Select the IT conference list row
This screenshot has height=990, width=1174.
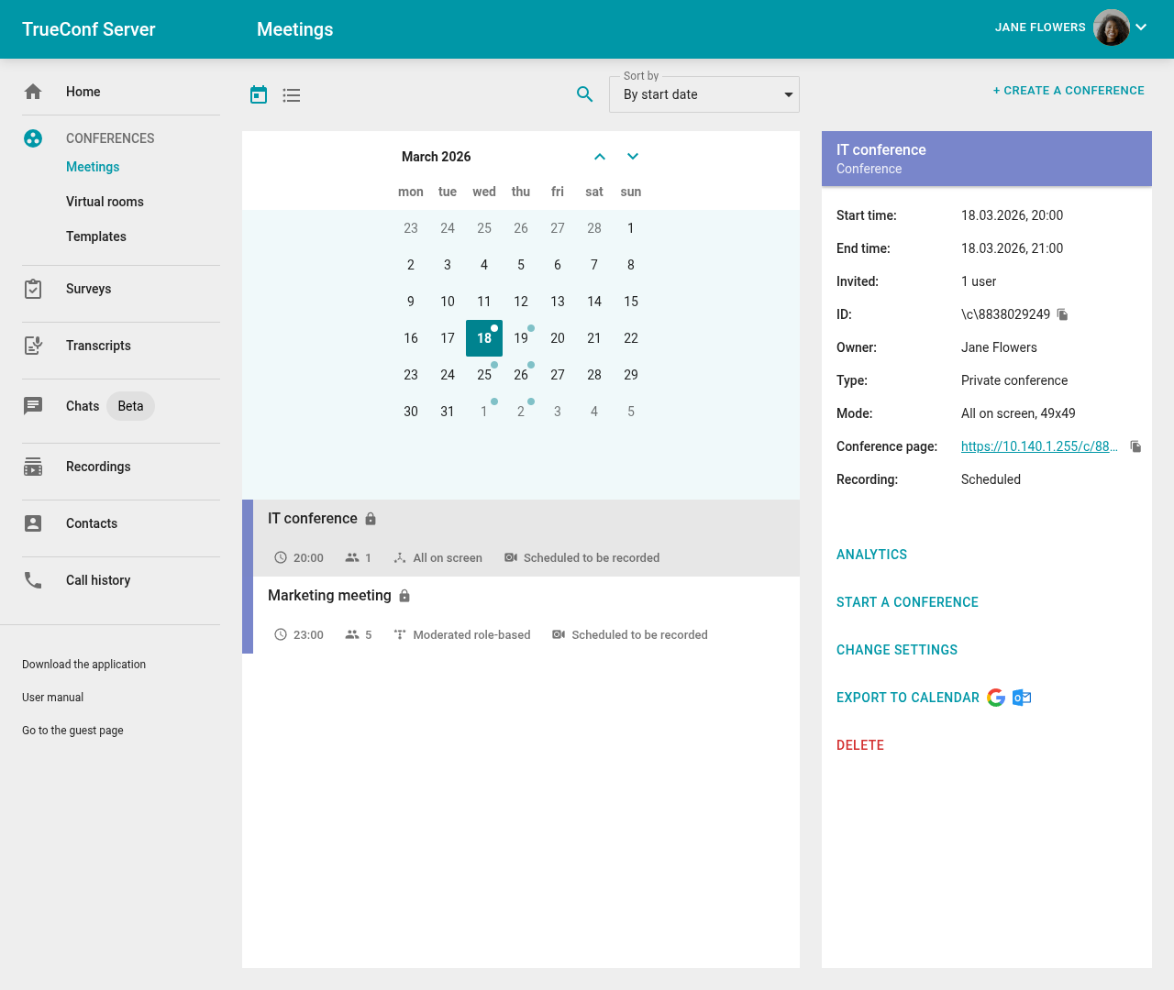click(x=521, y=538)
